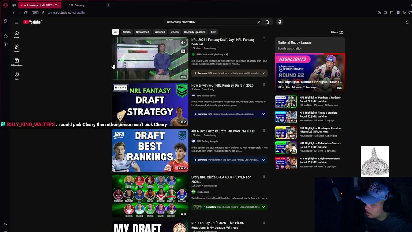Click the magnifying glass search button
The image size is (412, 232).
point(267,22)
